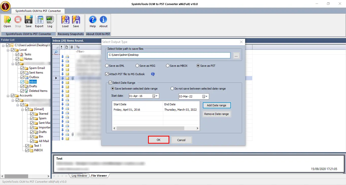Uncheck the Outbox folder checkbox

click(22, 77)
